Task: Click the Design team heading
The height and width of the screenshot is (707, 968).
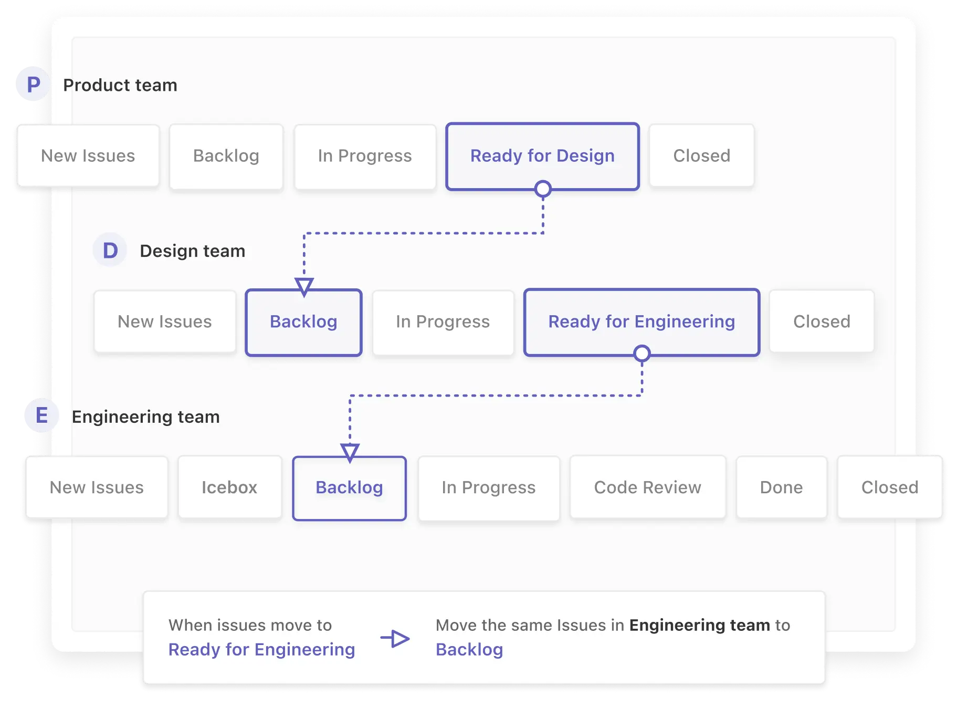Action: click(193, 251)
